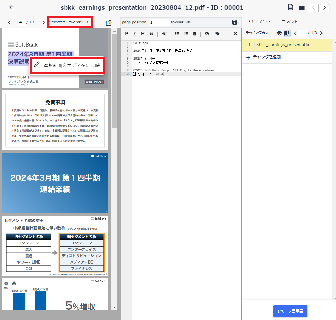Viewport: 336px width, 320px height.
Task: Toggle the preview eye-slash icon
Action: pyautogui.click(x=207, y=34)
